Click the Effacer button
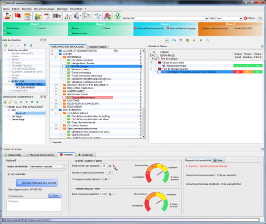Image resolution: width=266 pixels, height=224 pixels. point(249,18)
